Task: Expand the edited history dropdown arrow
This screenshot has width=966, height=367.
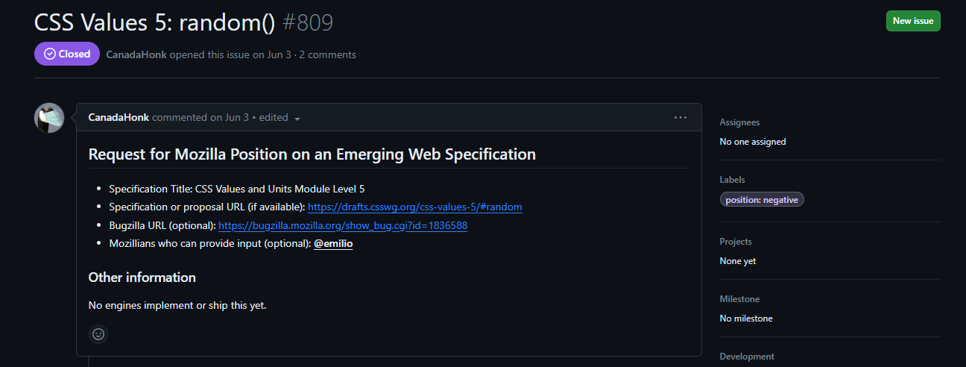Action: click(x=297, y=119)
